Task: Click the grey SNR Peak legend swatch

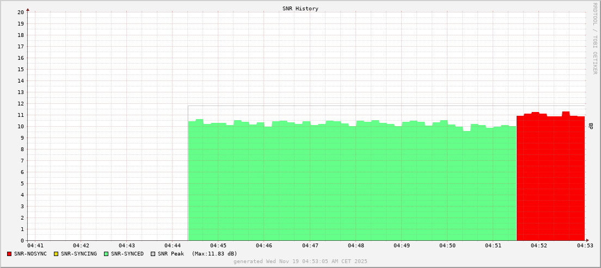Action: (153, 254)
